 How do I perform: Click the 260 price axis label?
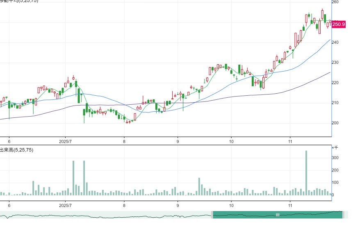(335, 2)
